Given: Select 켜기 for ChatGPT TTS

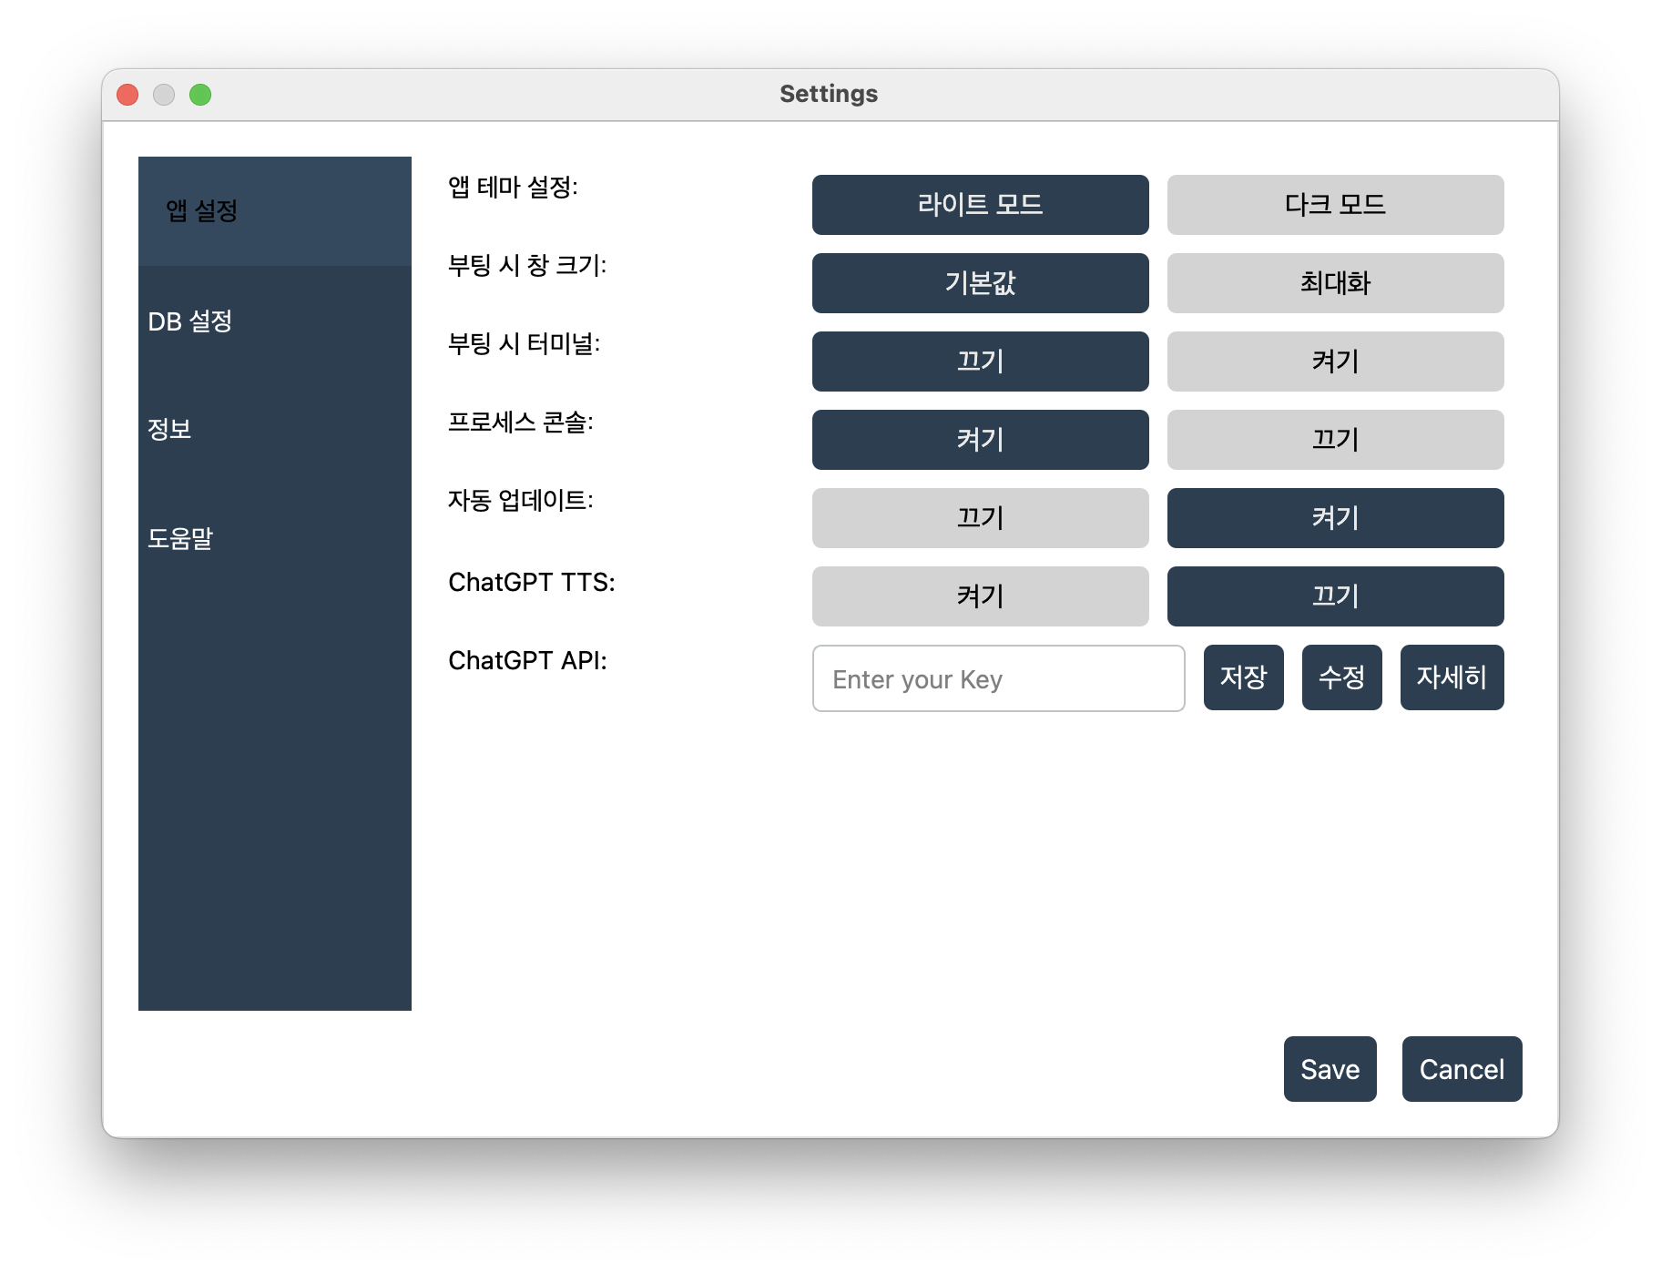Looking at the screenshot, I should [x=980, y=596].
